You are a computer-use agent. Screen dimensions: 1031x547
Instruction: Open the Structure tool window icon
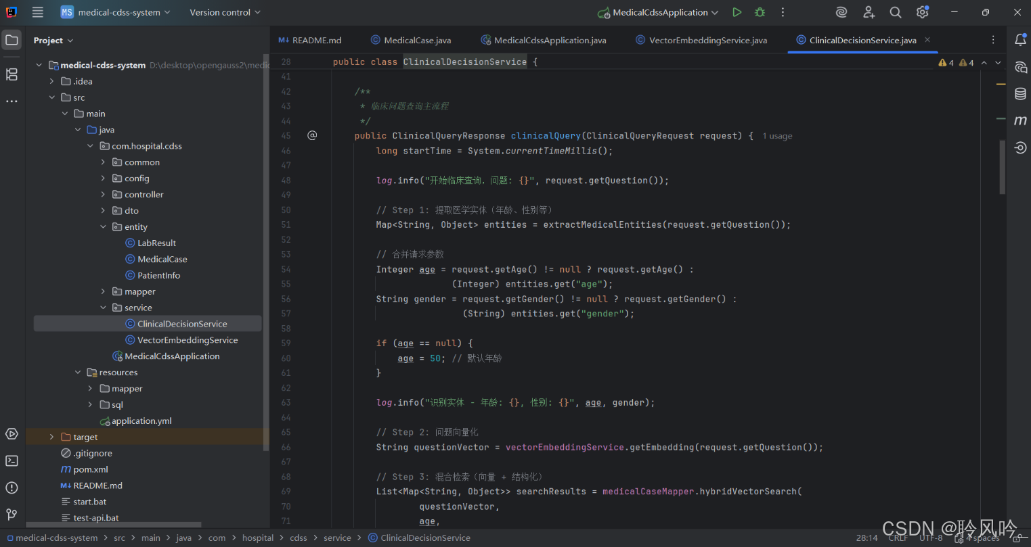click(12, 74)
